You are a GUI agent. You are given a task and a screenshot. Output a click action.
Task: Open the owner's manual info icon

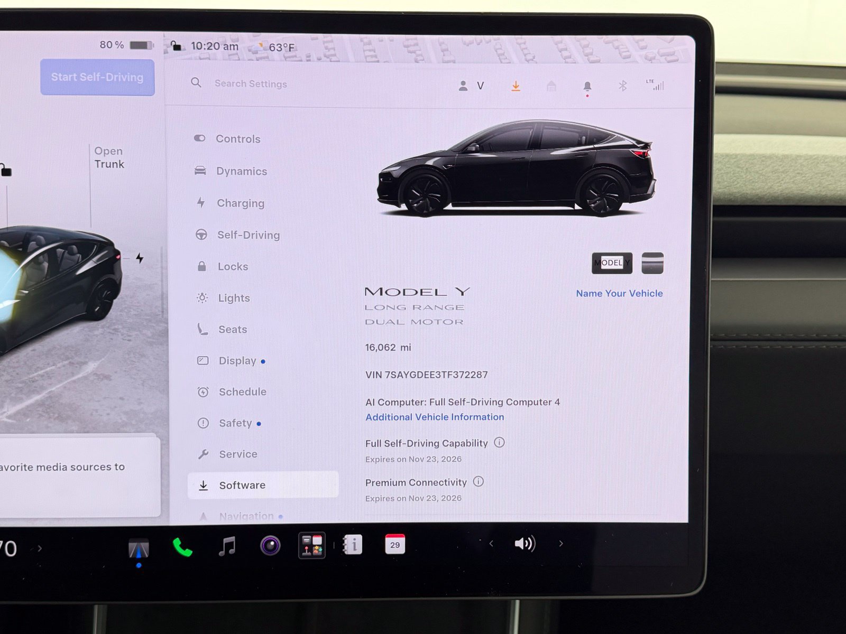[353, 544]
